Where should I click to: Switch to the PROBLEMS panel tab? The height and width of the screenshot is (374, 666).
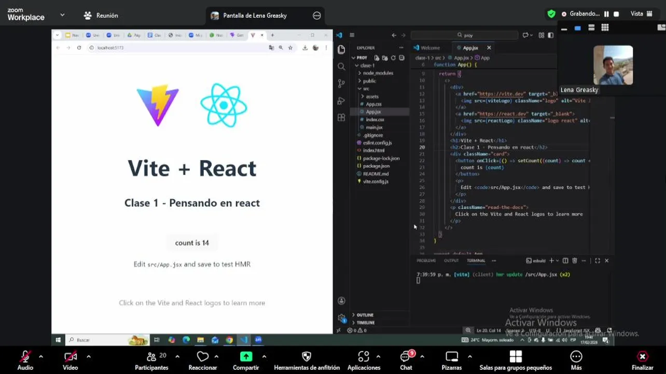pyautogui.click(x=426, y=261)
